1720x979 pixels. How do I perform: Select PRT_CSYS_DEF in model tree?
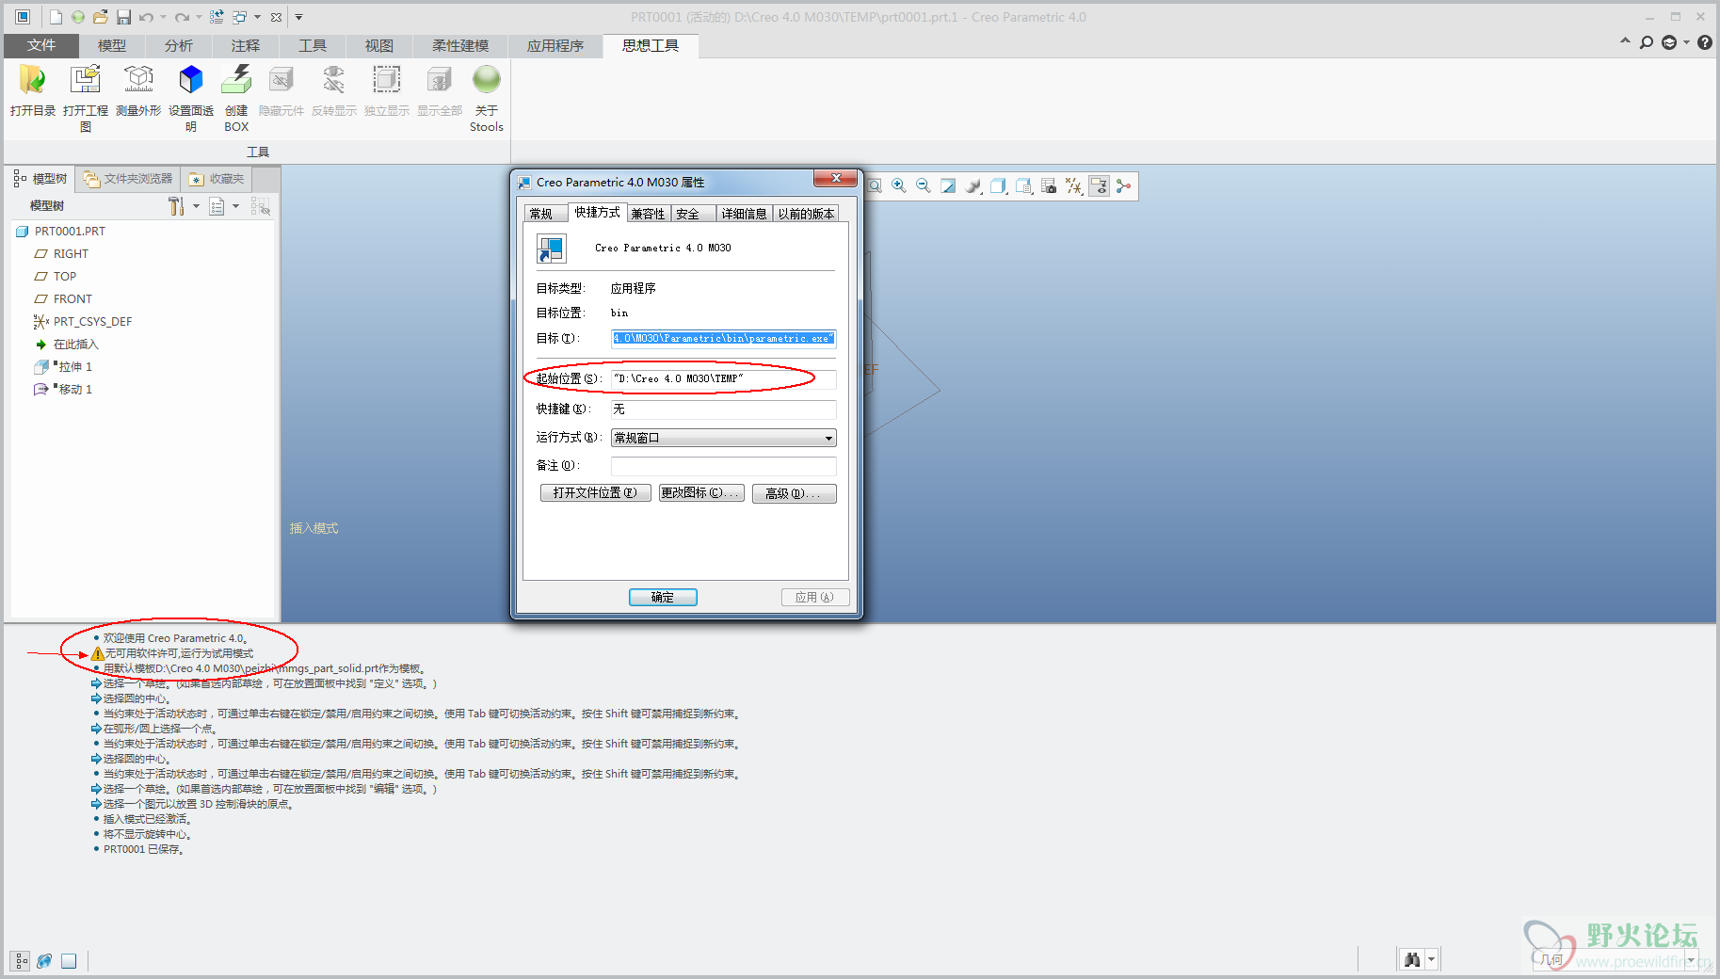[x=83, y=322]
